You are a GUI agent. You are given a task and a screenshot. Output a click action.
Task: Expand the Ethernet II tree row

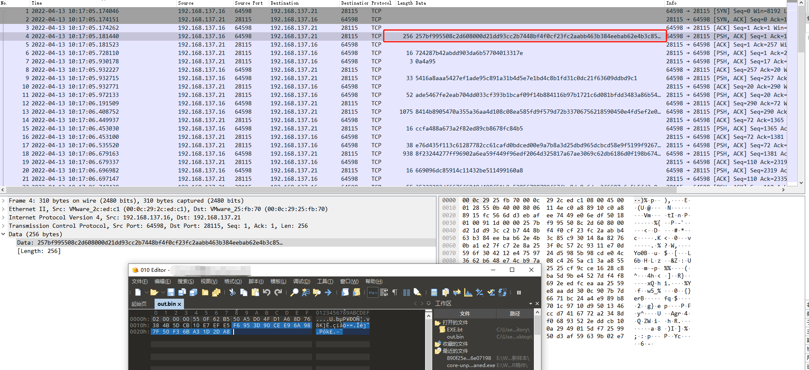pyautogui.click(x=3, y=209)
